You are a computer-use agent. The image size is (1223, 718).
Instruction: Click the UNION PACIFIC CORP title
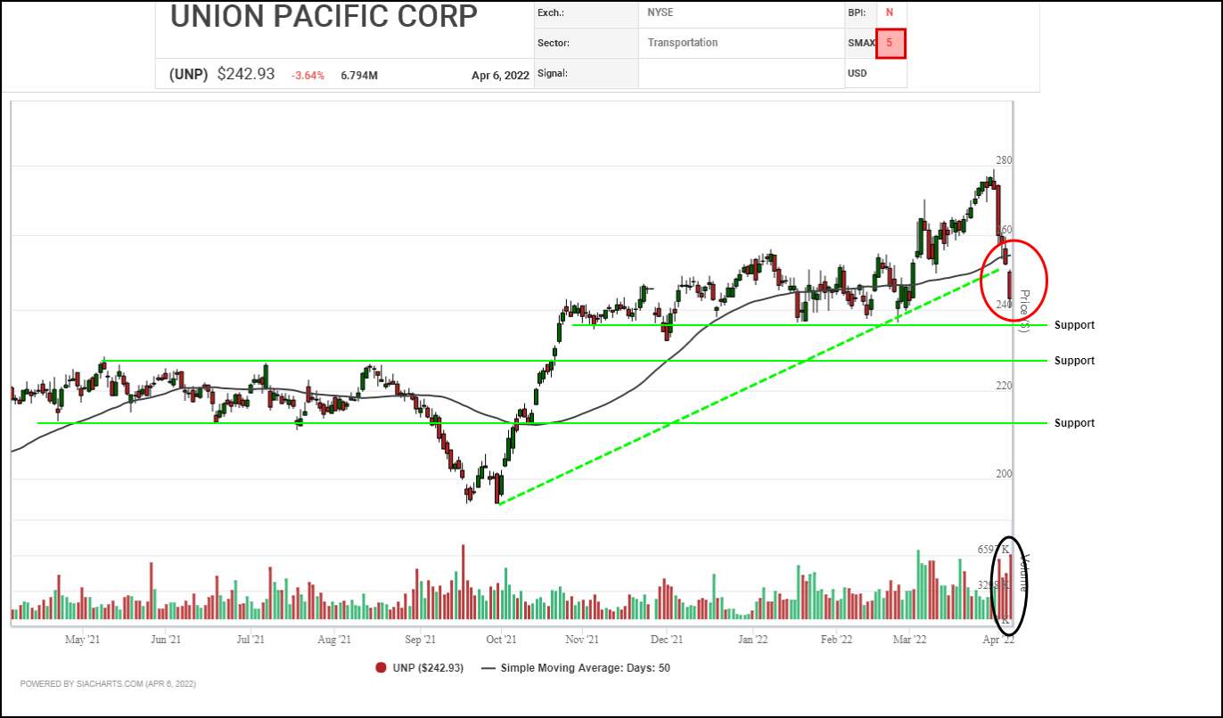point(324,16)
